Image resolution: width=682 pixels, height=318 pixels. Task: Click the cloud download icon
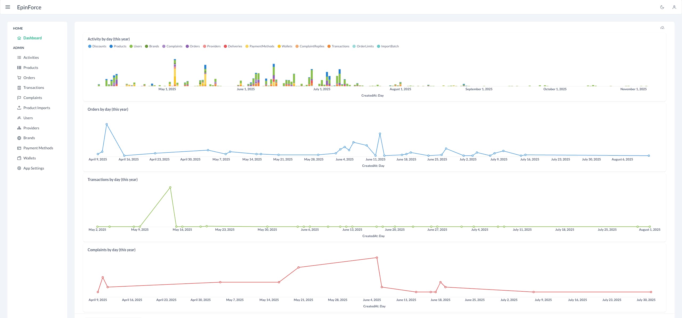coord(662,28)
